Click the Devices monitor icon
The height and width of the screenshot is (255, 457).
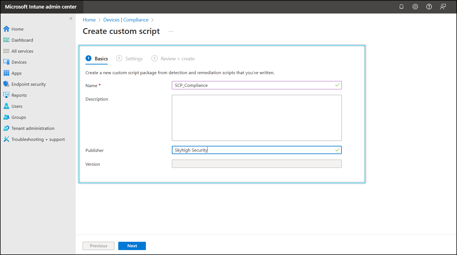point(6,62)
